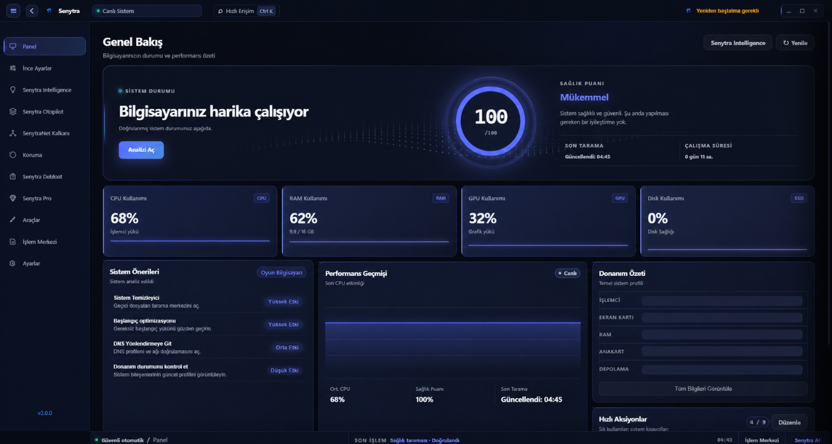
Task: Open Senytra Pro from the sidebar
Action: [45, 198]
